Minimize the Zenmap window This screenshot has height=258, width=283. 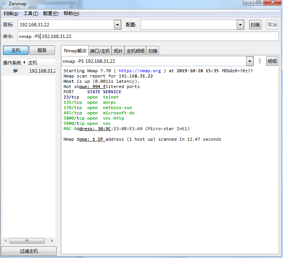click(248, 3)
